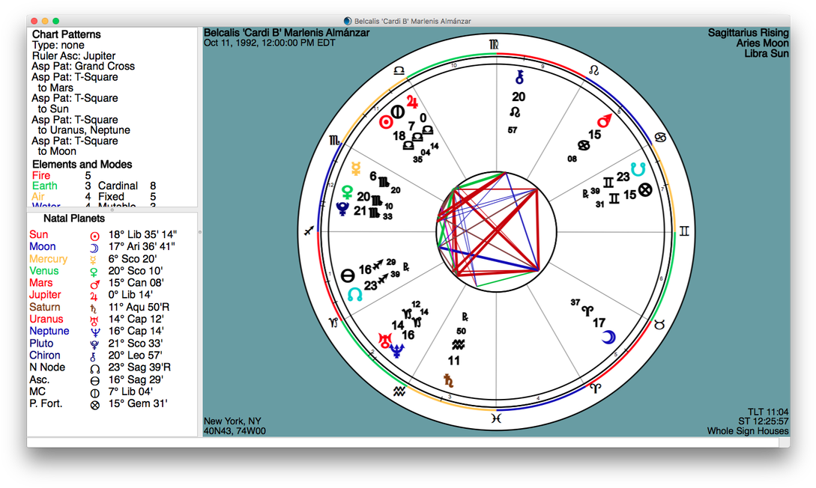Viewport: 816px width, 488px height.
Task: Select the Aquarius waves on the outer ring
Action: [x=399, y=391]
